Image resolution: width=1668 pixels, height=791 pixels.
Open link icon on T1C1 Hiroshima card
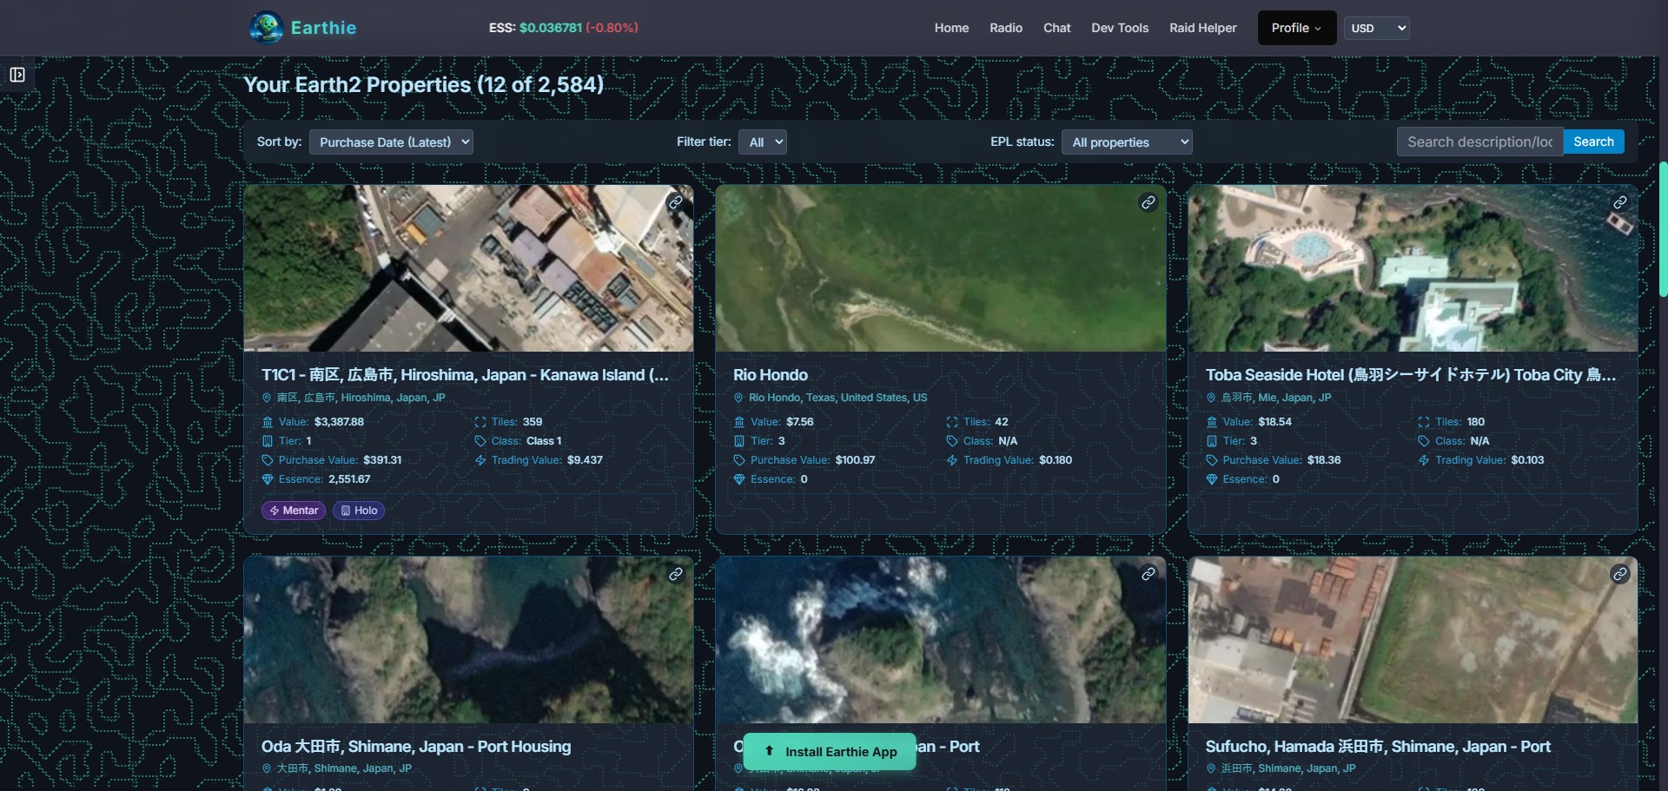tap(676, 202)
